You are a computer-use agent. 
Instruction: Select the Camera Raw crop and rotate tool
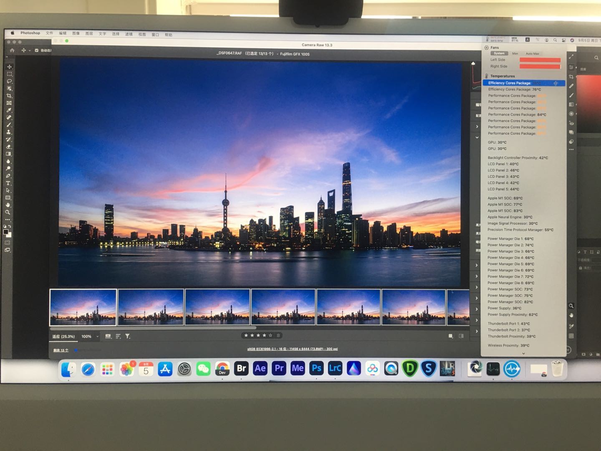coord(571,77)
